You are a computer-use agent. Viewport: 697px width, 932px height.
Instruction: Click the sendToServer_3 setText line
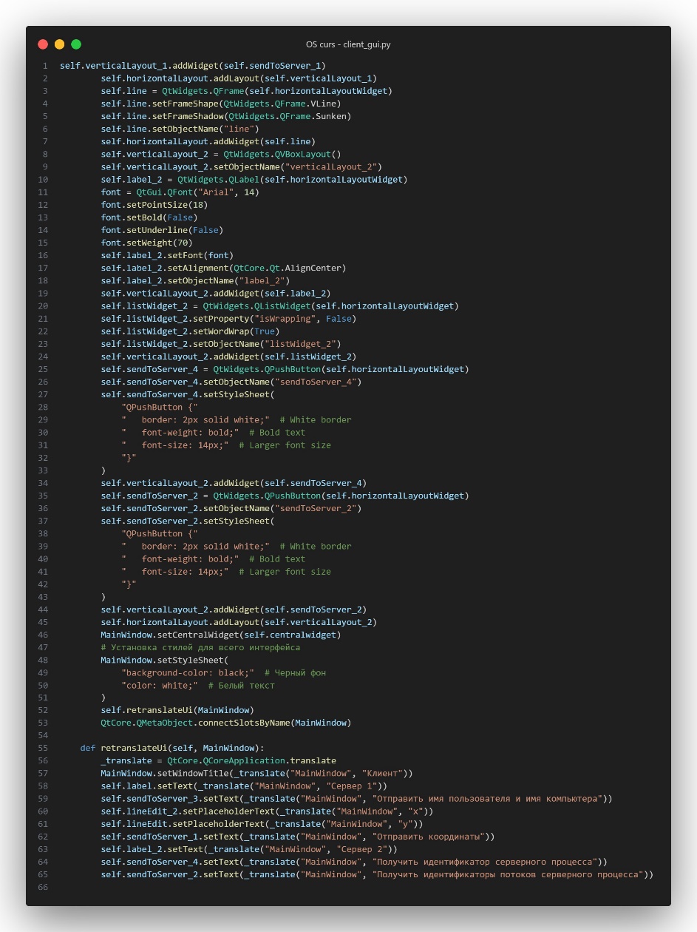pyautogui.click(x=357, y=799)
